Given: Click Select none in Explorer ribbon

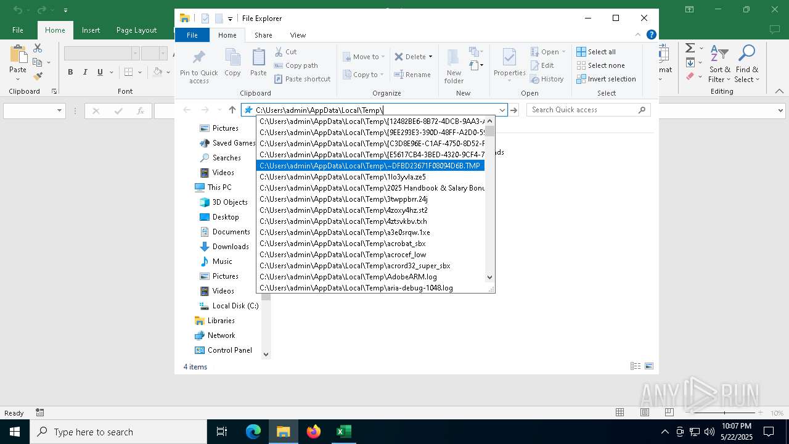Looking at the screenshot, I should 600,65.
